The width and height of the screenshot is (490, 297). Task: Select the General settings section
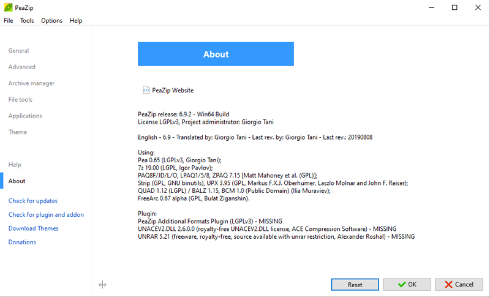[x=18, y=51]
